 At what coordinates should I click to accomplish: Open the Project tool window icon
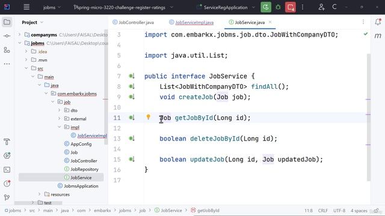click(x=7, y=22)
